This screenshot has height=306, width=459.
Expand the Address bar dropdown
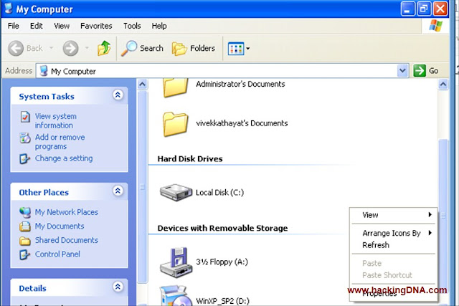[402, 70]
